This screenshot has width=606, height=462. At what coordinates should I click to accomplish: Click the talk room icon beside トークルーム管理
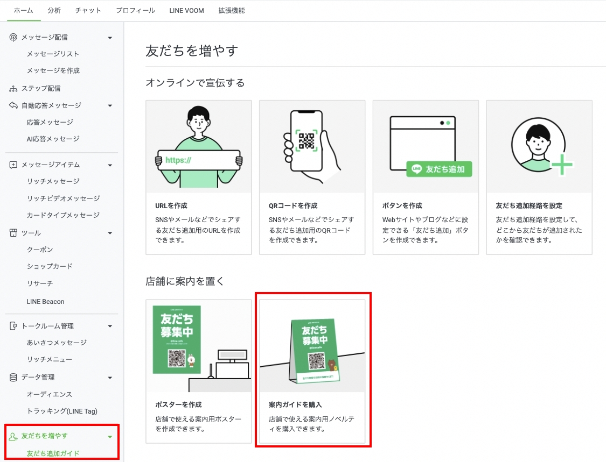click(13, 326)
